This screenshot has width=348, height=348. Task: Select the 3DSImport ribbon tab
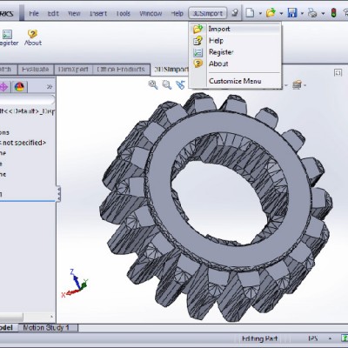(x=171, y=70)
